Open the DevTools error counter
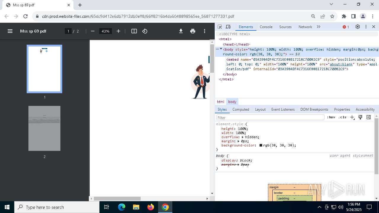 pyautogui.click(x=346, y=27)
